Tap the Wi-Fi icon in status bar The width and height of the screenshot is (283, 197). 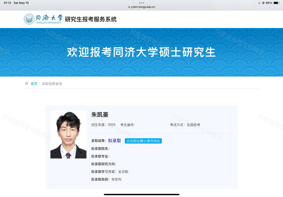click(x=259, y=3)
